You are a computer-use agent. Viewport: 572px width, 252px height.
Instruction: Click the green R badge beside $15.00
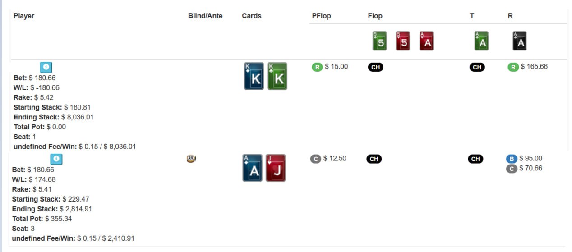tap(317, 67)
